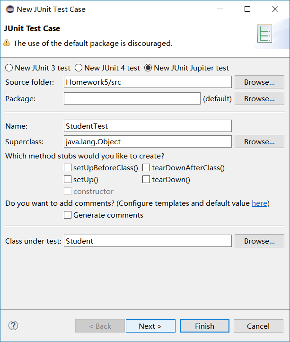This screenshot has height=342, width=290.
Task: Select New JUnit 3 test radio button
Action: coord(9,68)
